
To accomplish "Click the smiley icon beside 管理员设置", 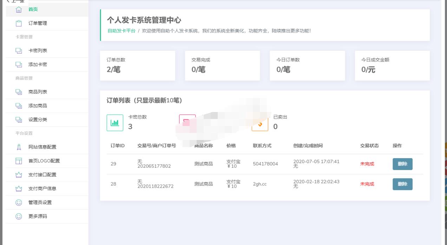I will 19,202.
